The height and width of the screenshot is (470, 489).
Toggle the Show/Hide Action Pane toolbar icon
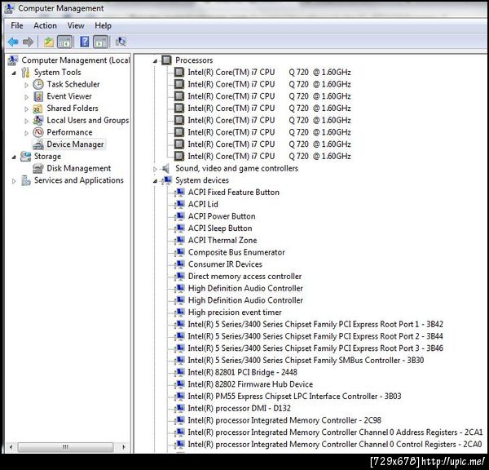pos(100,42)
